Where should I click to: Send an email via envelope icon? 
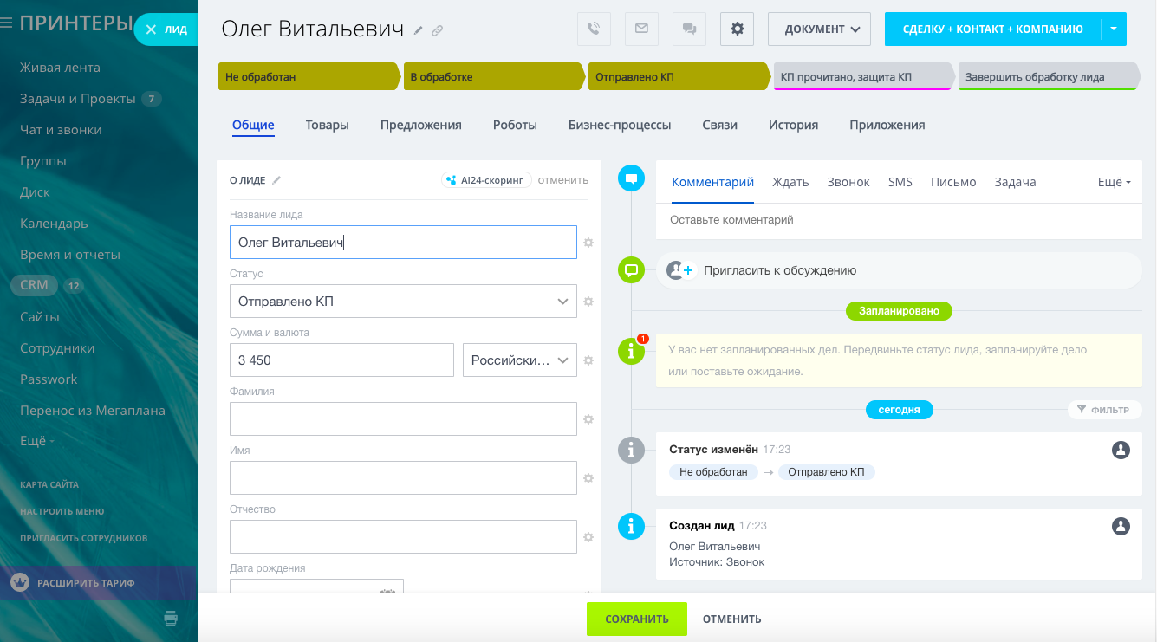[641, 29]
